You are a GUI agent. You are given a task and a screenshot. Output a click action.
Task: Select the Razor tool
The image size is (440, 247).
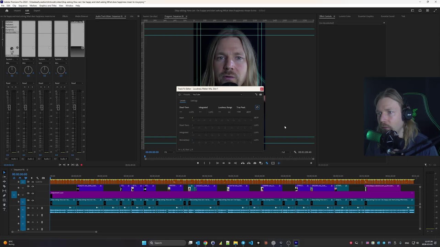[x=4, y=186]
